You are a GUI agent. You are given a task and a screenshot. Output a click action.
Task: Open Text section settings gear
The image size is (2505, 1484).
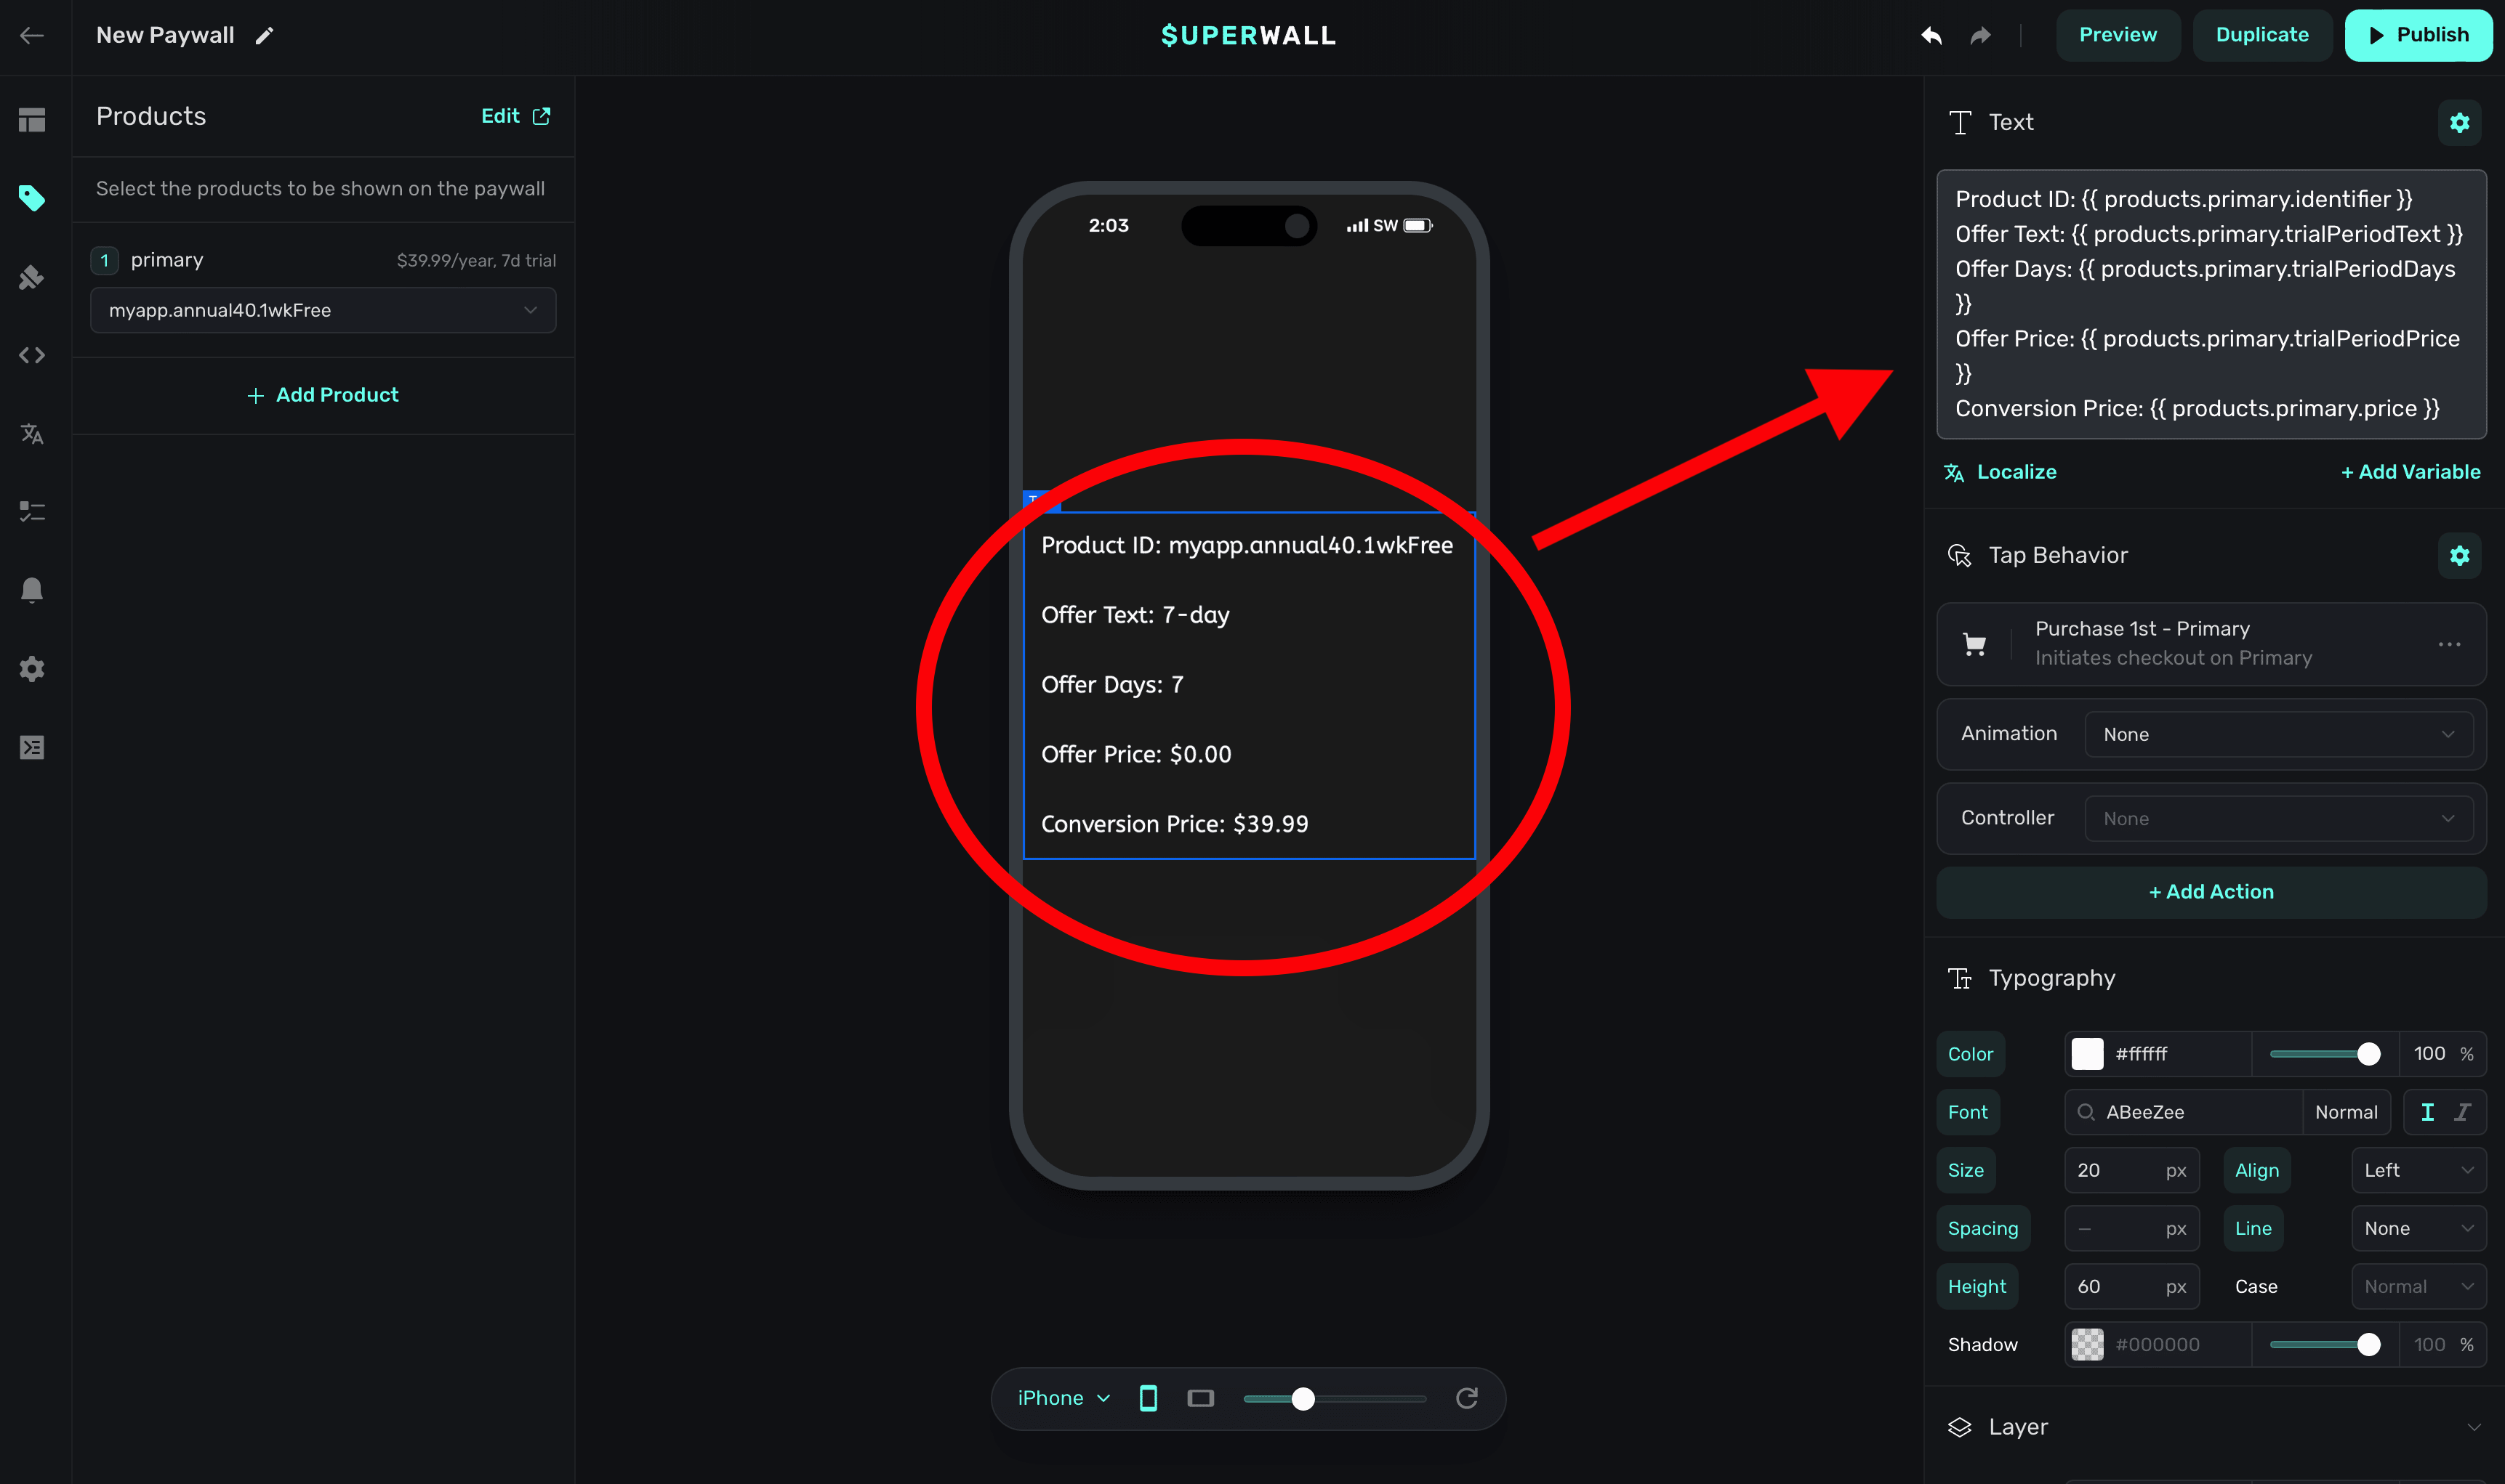coord(2459,122)
